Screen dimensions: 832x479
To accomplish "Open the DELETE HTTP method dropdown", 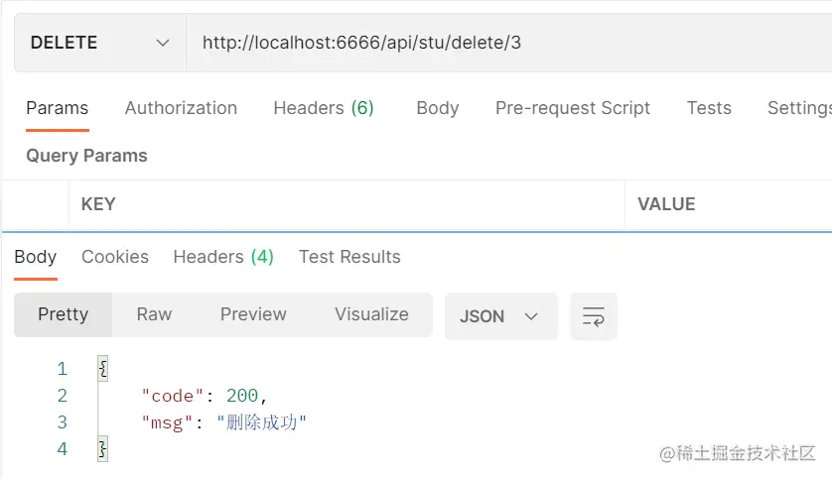I will coord(99,43).
